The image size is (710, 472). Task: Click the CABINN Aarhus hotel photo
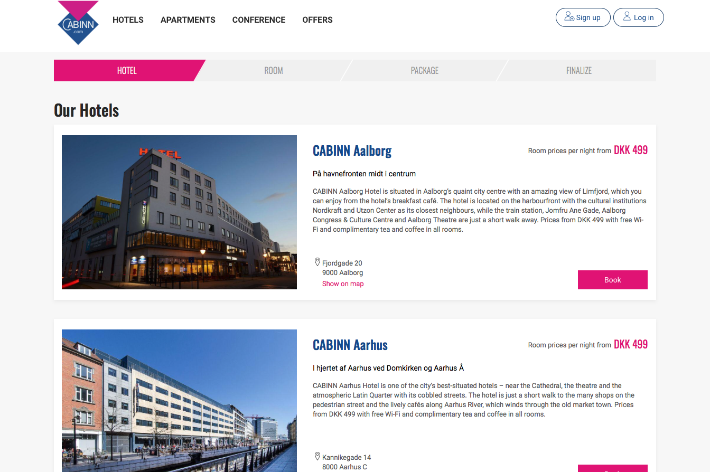click(179, 401)
